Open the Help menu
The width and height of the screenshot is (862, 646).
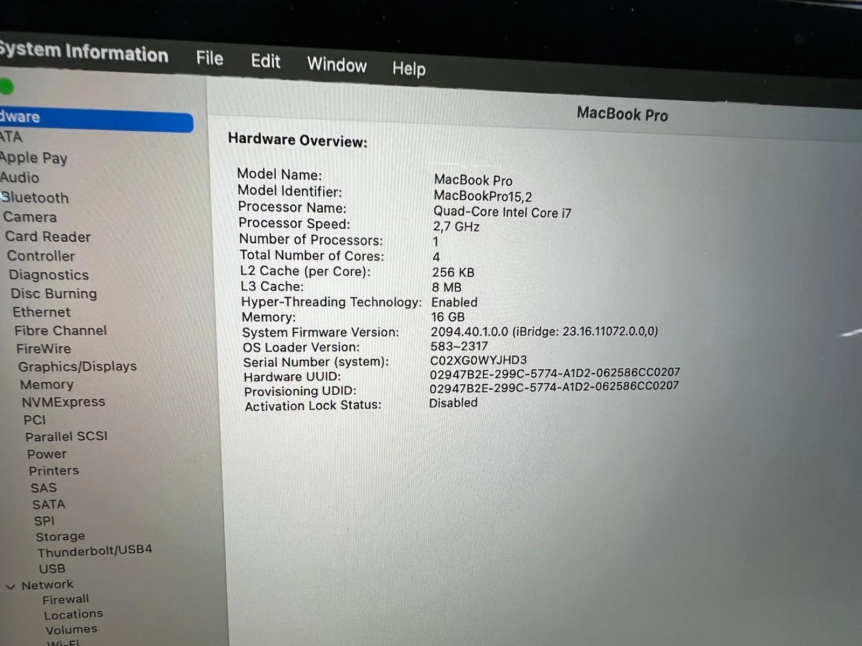point(409,69)
